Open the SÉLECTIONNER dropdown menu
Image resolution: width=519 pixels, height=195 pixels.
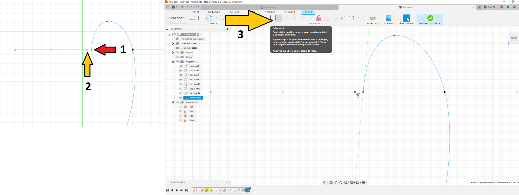pos(406,24)
